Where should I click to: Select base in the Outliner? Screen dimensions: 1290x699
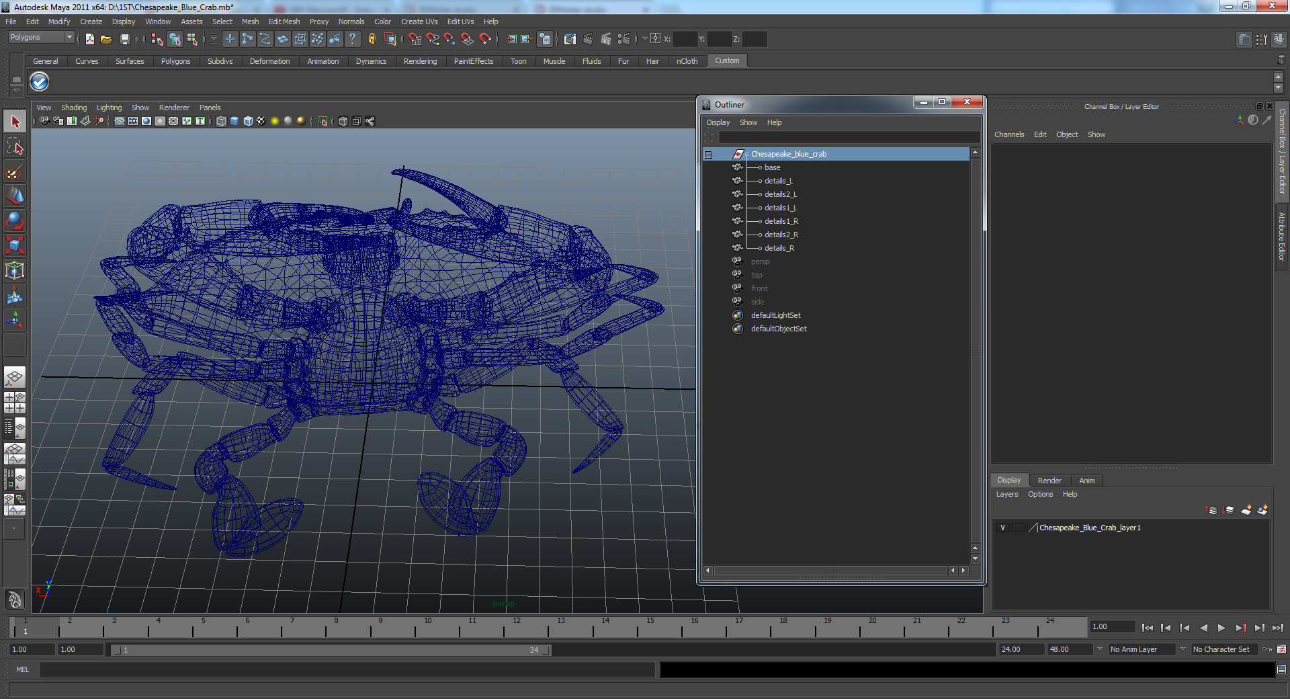point(772,167)
